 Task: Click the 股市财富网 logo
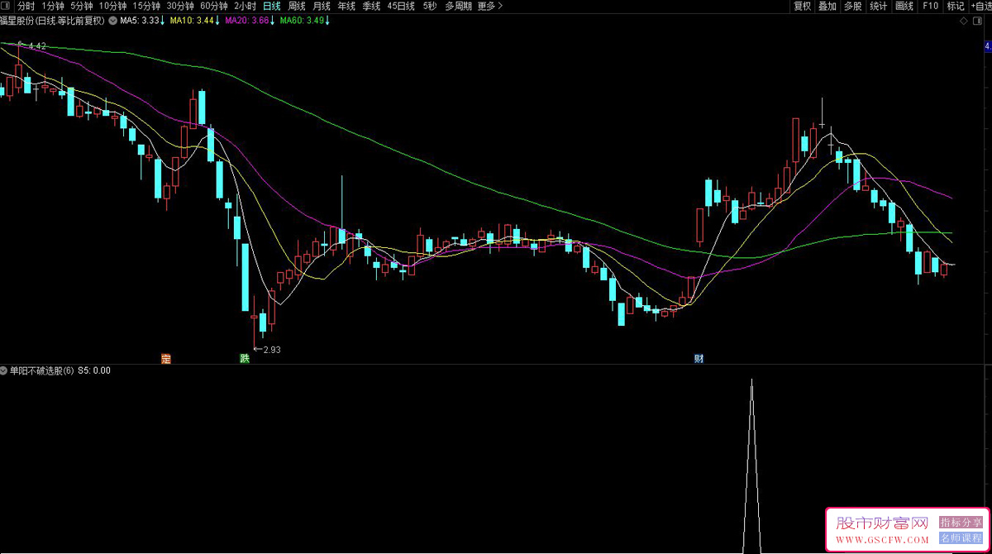click(882, 523)
